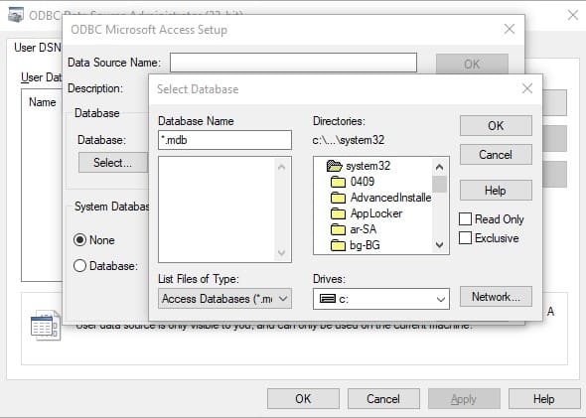Click the Name column header in administrator window

coord(43,102)
